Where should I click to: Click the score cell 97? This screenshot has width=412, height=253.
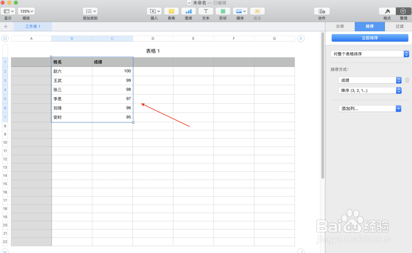(112, 99)
